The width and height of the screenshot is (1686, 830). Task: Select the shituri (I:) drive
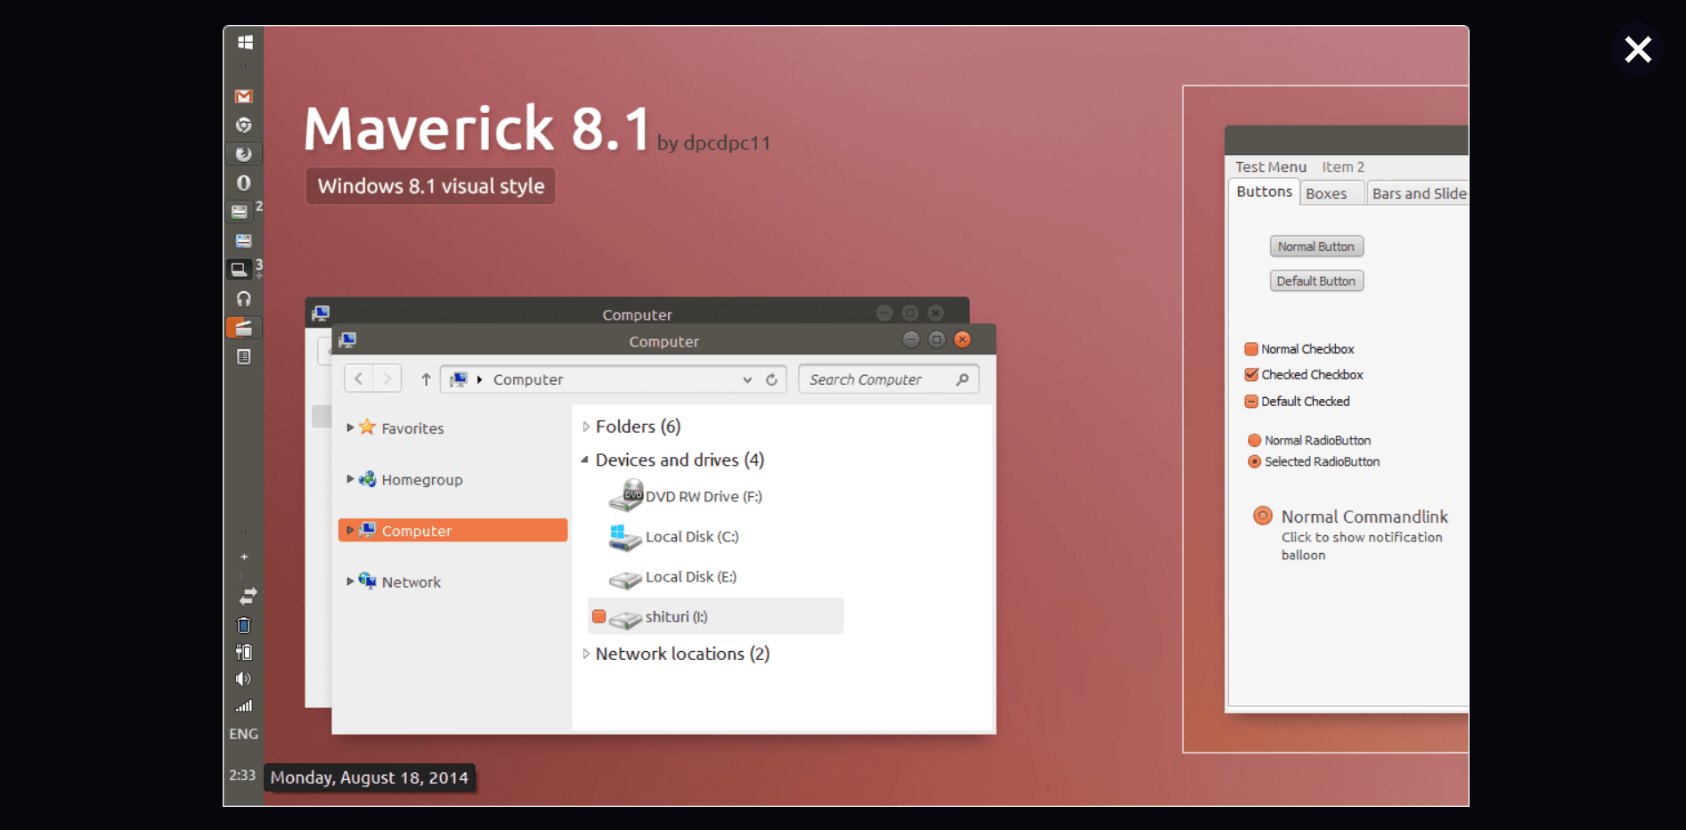coord(715,616)
